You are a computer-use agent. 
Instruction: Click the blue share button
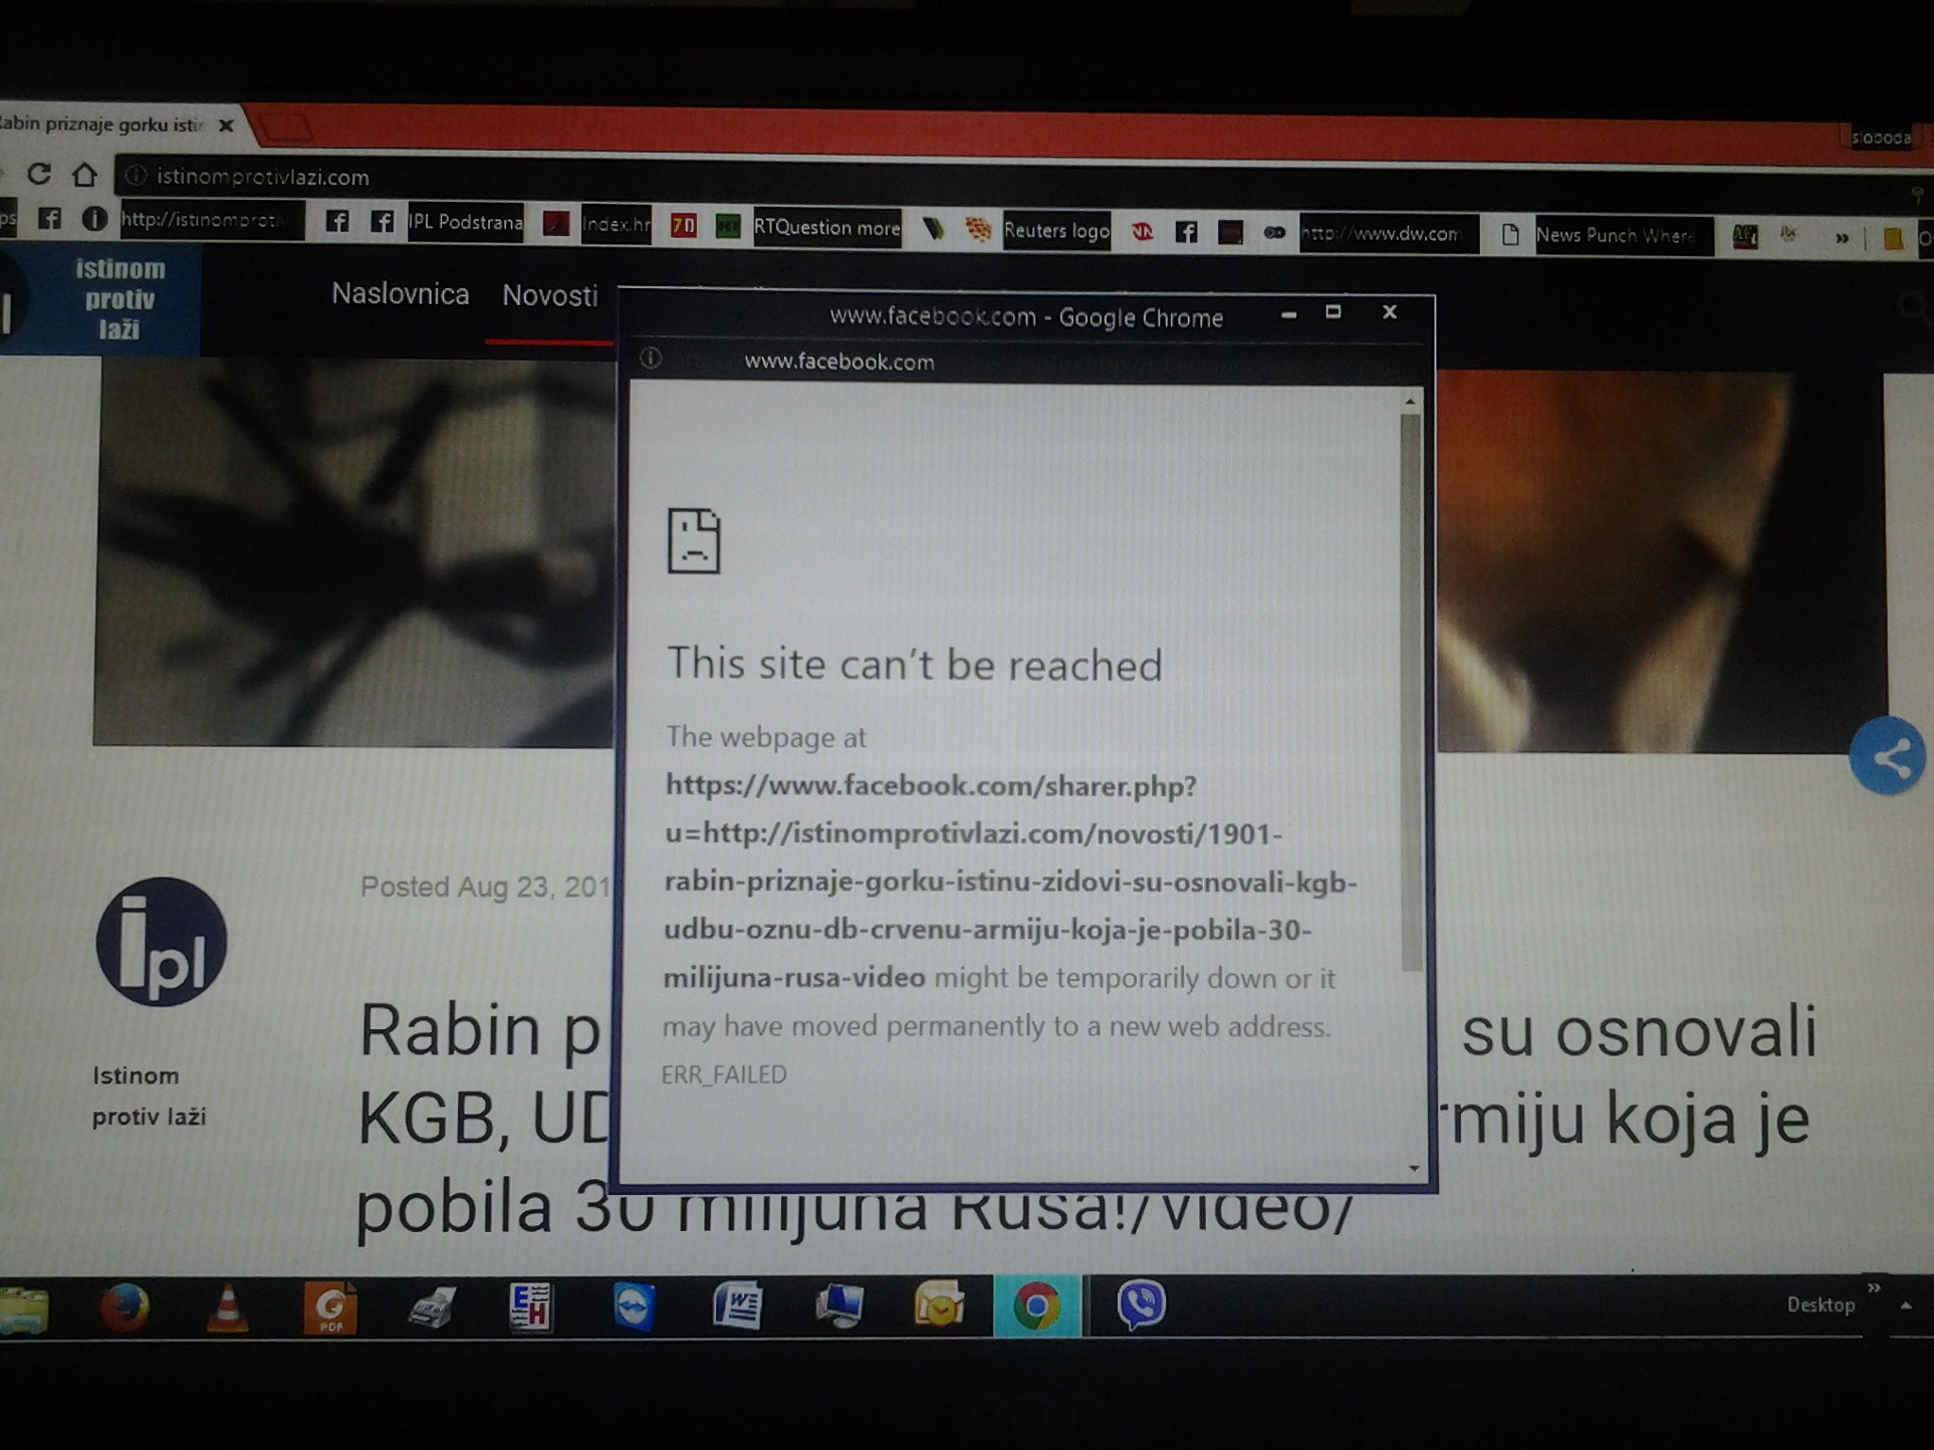[1889, 757]
